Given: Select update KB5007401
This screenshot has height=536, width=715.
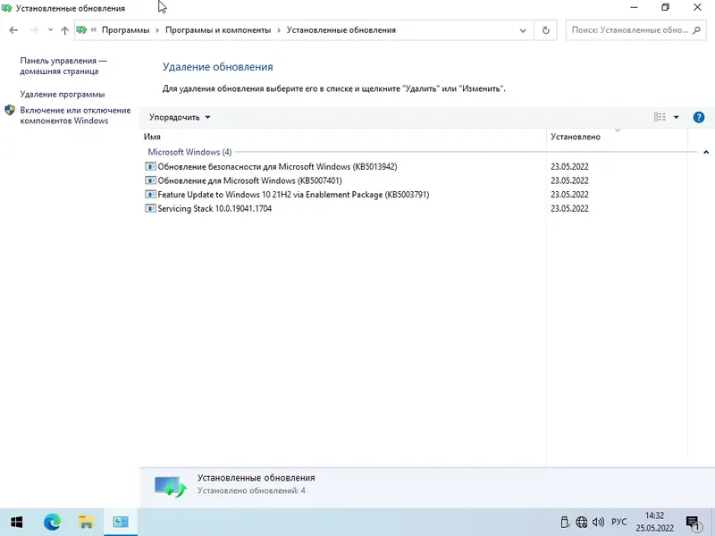Looking at the screenshot, I should click(249, 181).
